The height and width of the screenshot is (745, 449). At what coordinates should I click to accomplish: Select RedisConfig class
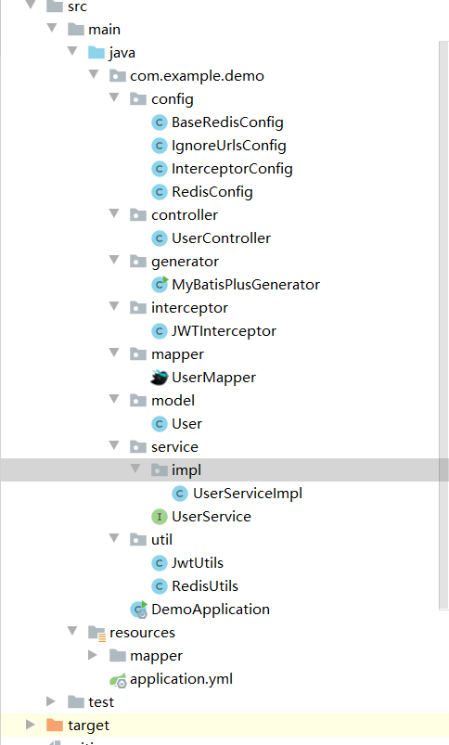point(212,192)
